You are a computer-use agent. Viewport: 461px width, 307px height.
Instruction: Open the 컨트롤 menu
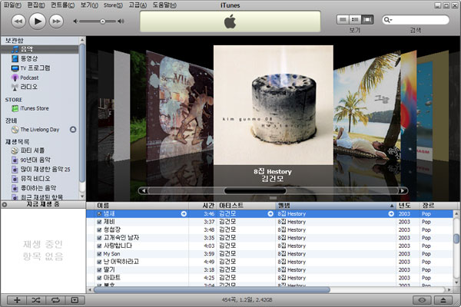[62, 5]
